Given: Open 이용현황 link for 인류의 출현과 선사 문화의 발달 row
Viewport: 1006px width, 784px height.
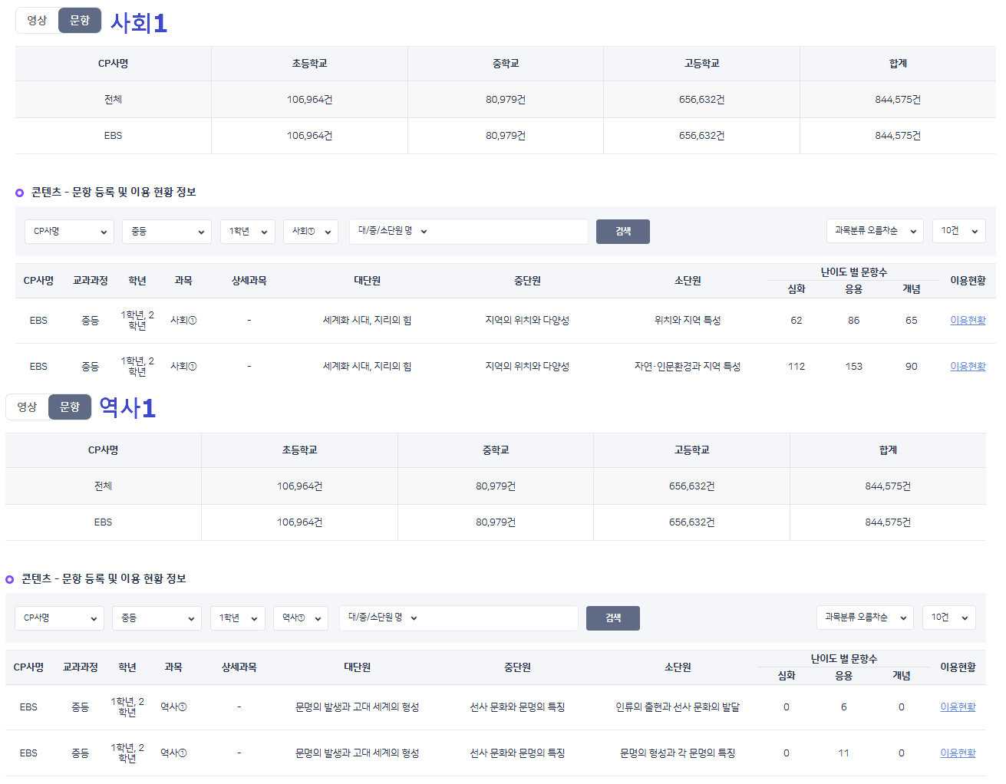Looking at the screenshot, I should (958, 707).
